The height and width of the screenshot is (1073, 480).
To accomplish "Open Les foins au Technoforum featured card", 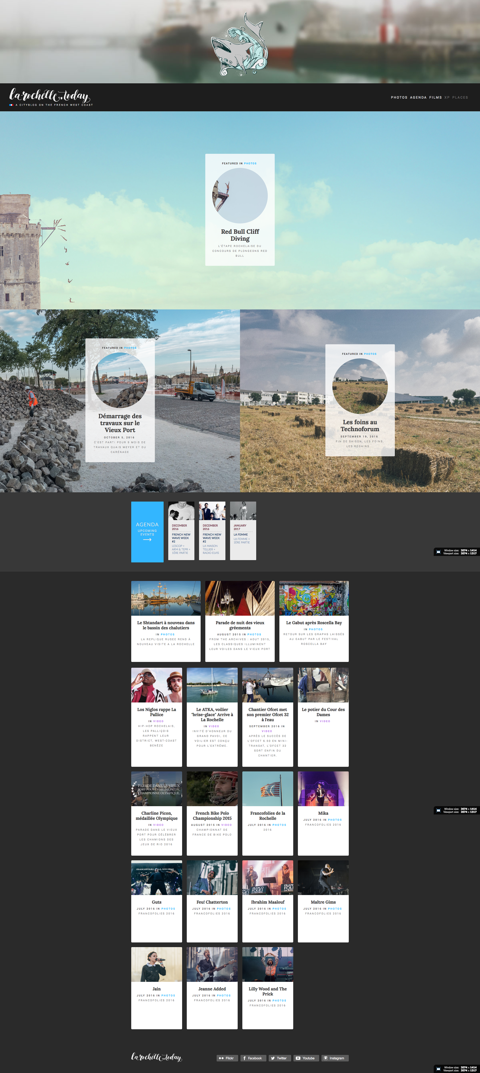I will 359,425.
